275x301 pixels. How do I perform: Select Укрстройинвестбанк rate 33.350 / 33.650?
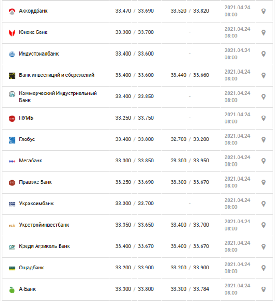coord(134,225)
